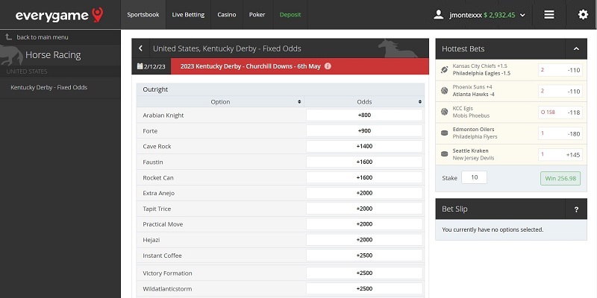Click the football icon for Chiefs vs Eagles
Screen dimensions: 597x298
click(445, 70)
